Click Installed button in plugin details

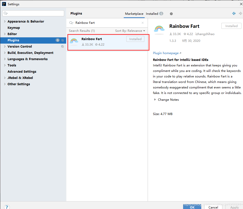231,26
